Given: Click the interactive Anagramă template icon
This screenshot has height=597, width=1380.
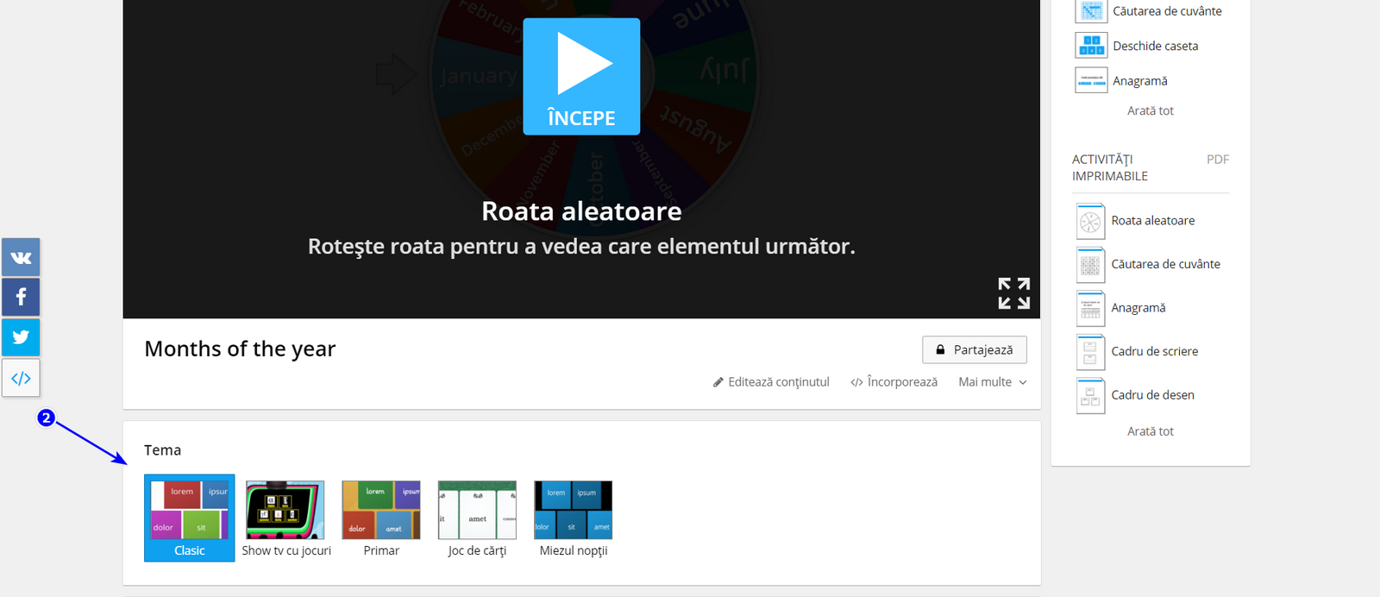Looking at the screenshot, I should pyautogui.click(x=1091, y=80).
